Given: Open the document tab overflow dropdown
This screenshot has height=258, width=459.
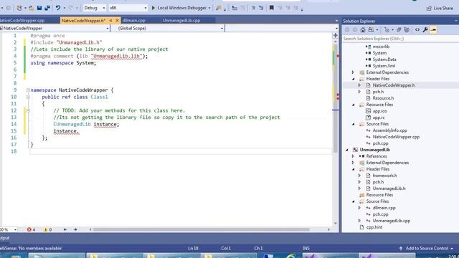Looking at the screenshot, I should (x=336, y=21).
